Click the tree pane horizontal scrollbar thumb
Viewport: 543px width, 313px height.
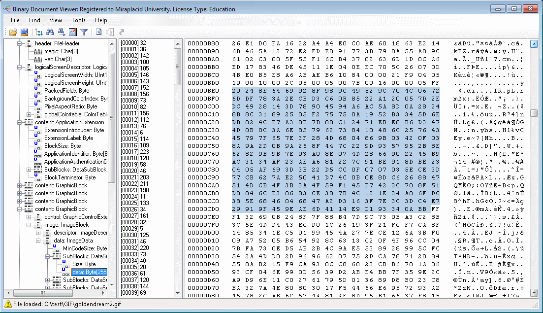(x=43, y=293)
